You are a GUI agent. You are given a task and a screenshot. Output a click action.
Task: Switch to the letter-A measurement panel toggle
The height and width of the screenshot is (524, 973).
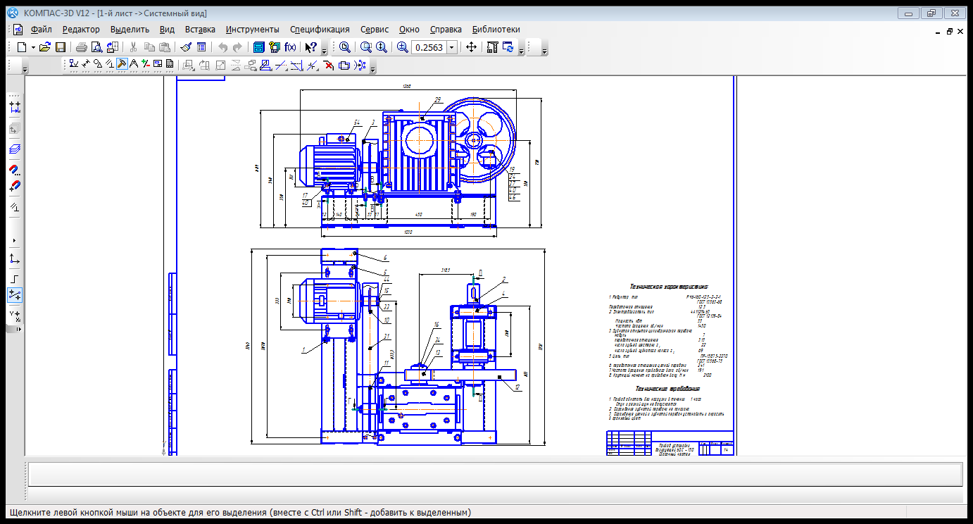[x=134, y=65]
